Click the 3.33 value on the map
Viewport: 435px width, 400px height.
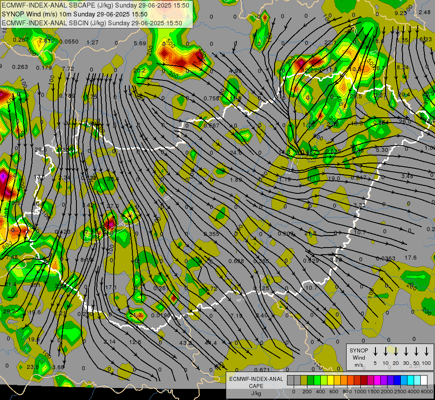tap(359, 205)
